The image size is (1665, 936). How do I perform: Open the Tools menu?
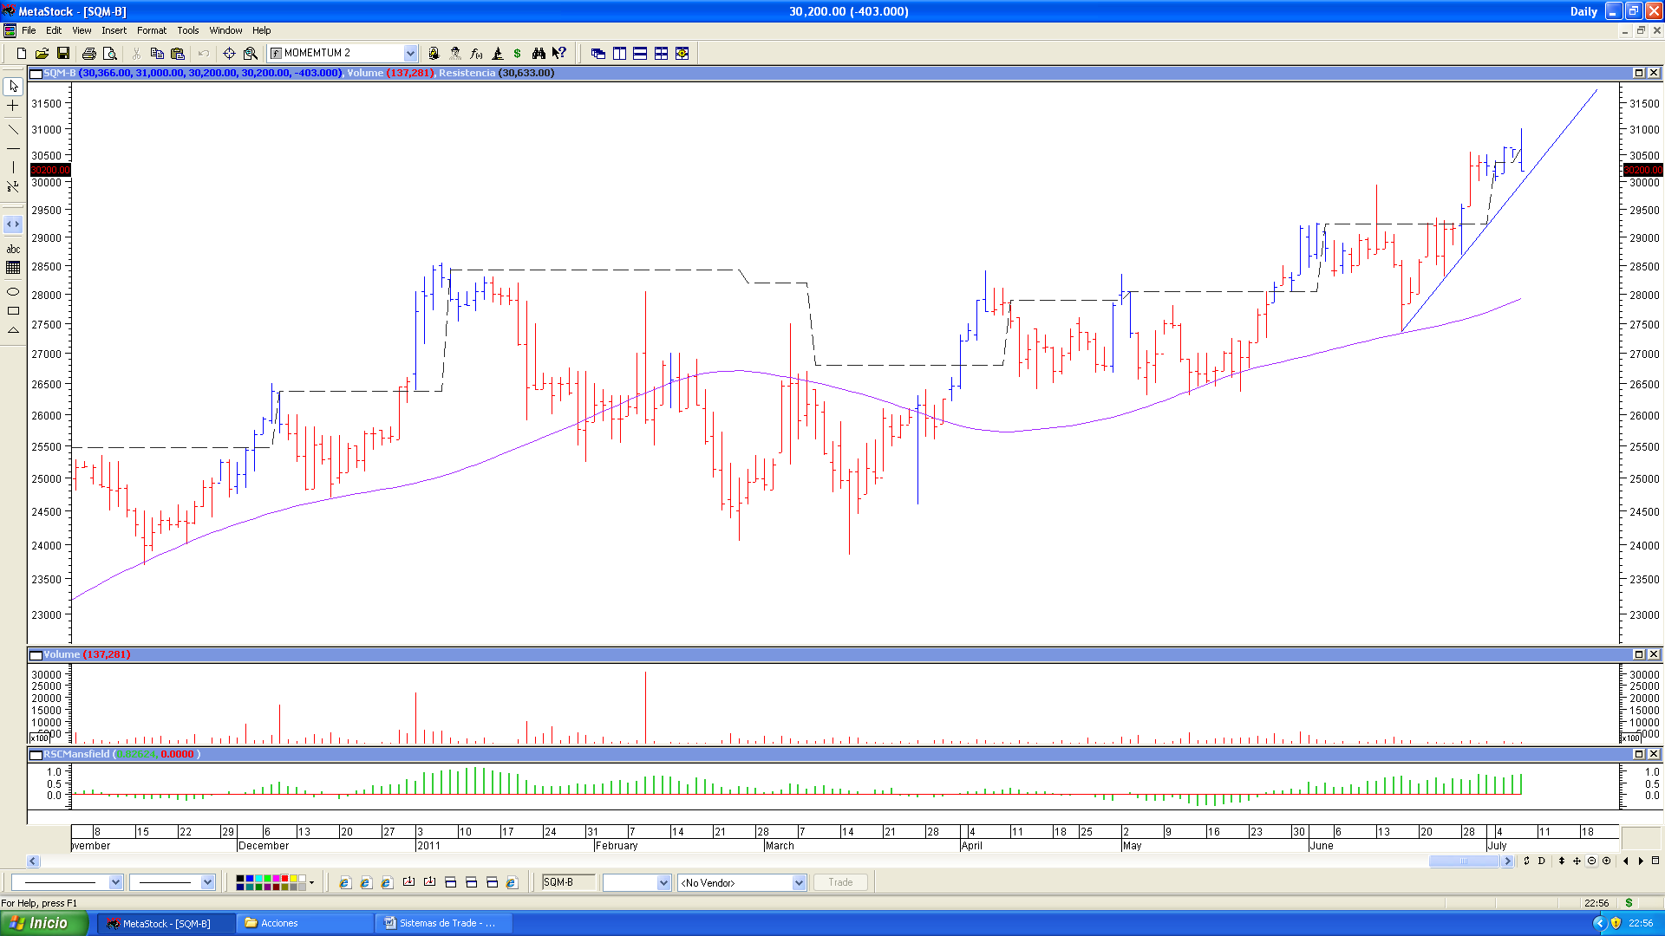[x=187, y=30]
